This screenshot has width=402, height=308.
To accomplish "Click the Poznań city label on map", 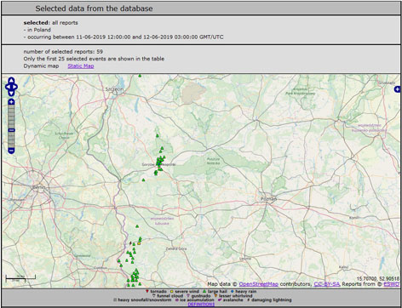I will [x=268, y=199].
